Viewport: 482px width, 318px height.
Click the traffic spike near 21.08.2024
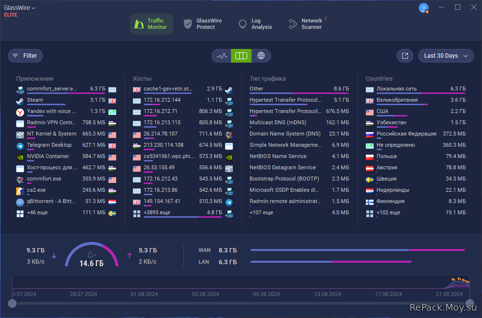click(458, 284)
